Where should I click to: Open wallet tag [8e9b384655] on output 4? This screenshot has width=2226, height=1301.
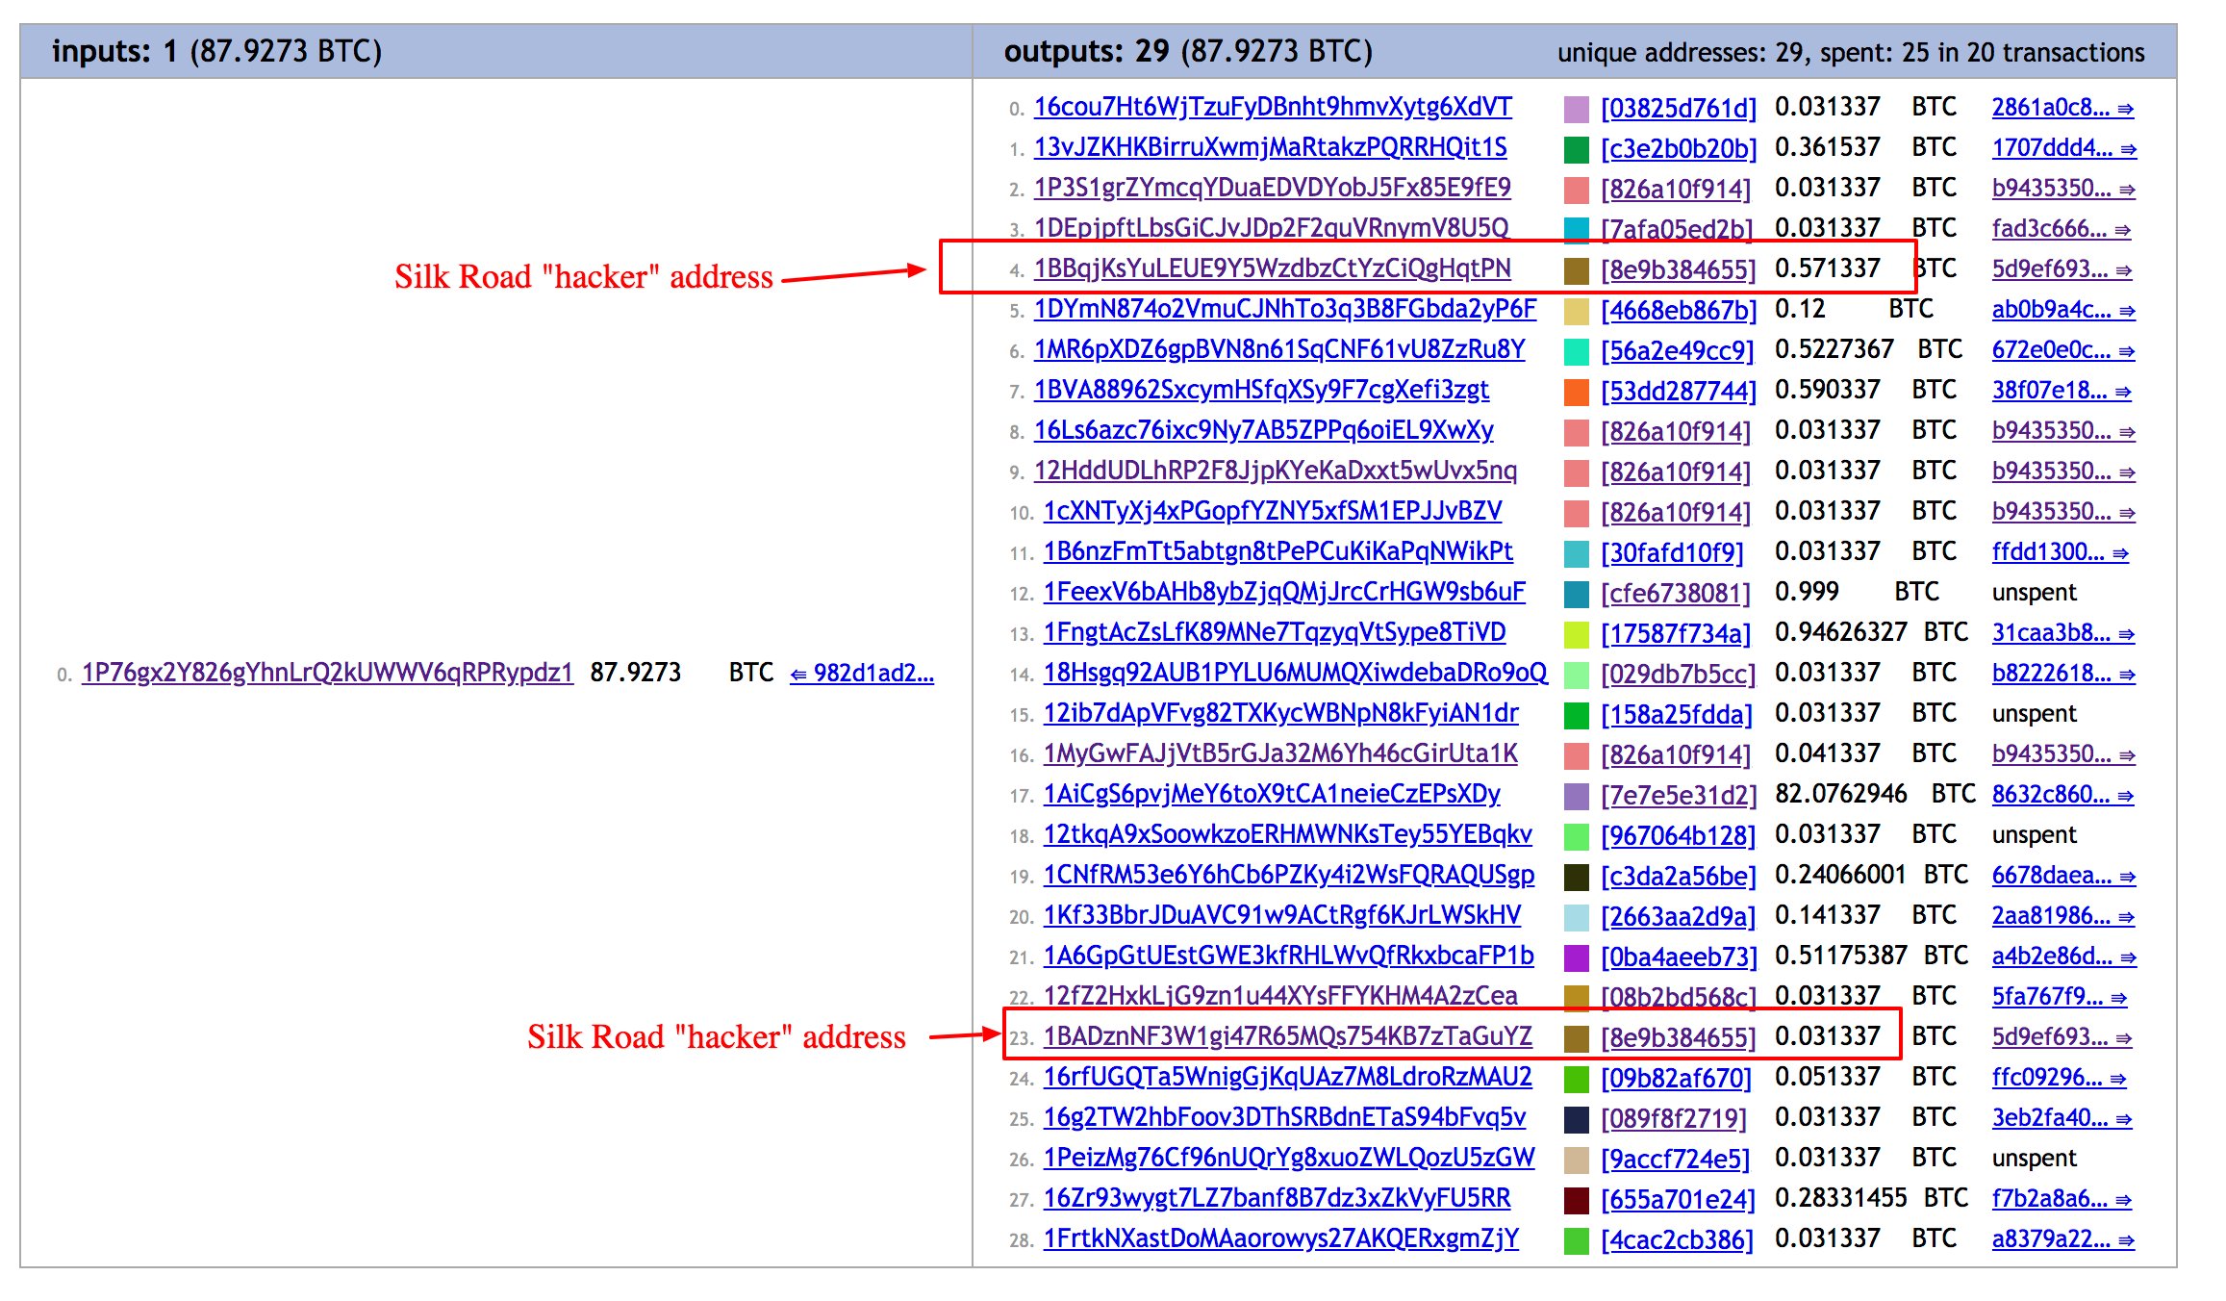1679,269
